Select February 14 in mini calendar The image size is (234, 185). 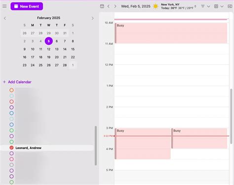click(x=65, y=49)
